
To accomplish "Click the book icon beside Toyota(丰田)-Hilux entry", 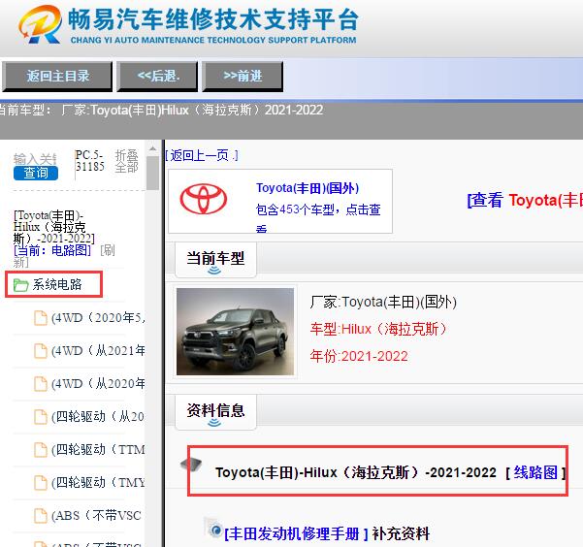I will [x=191, y=465].
